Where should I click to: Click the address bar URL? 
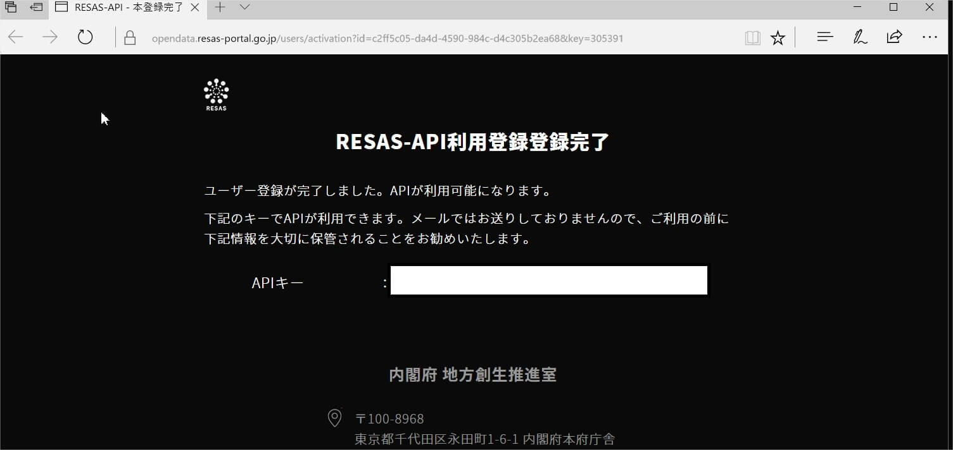tap(388, 38)
